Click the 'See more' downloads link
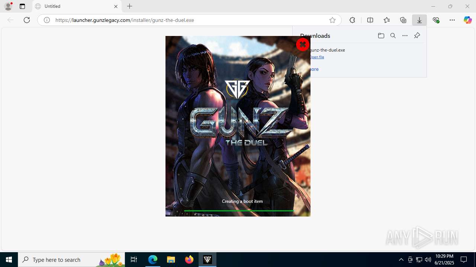 (x=314, y=69)
